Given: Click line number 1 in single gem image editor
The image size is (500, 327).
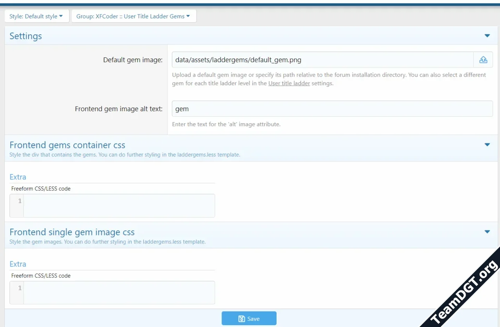Looking at the screenshot, I should click(20, 288).
